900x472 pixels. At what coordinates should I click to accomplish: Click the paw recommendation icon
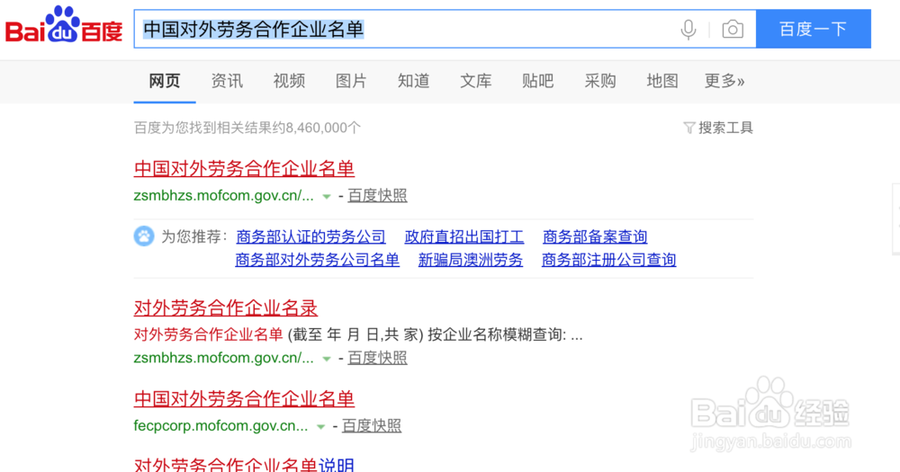click(144, 236)
